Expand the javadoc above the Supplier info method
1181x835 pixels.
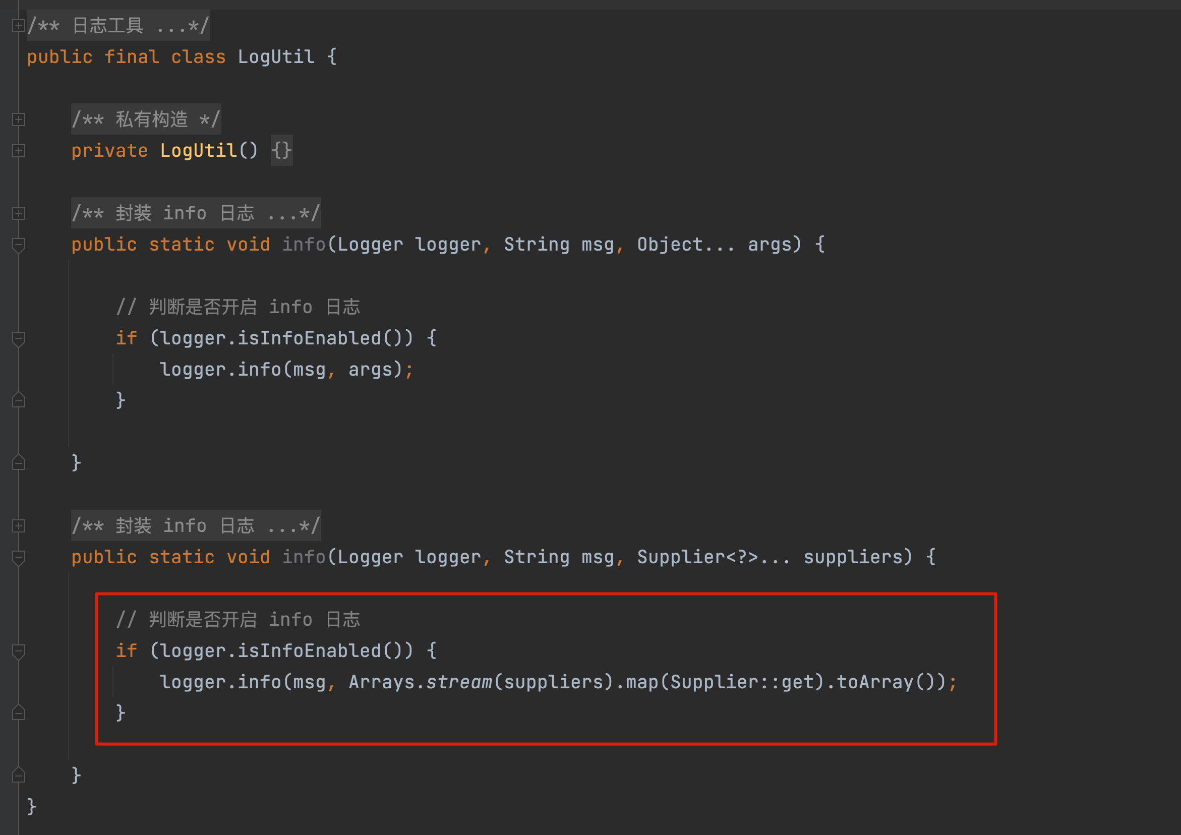pos(19,526)
